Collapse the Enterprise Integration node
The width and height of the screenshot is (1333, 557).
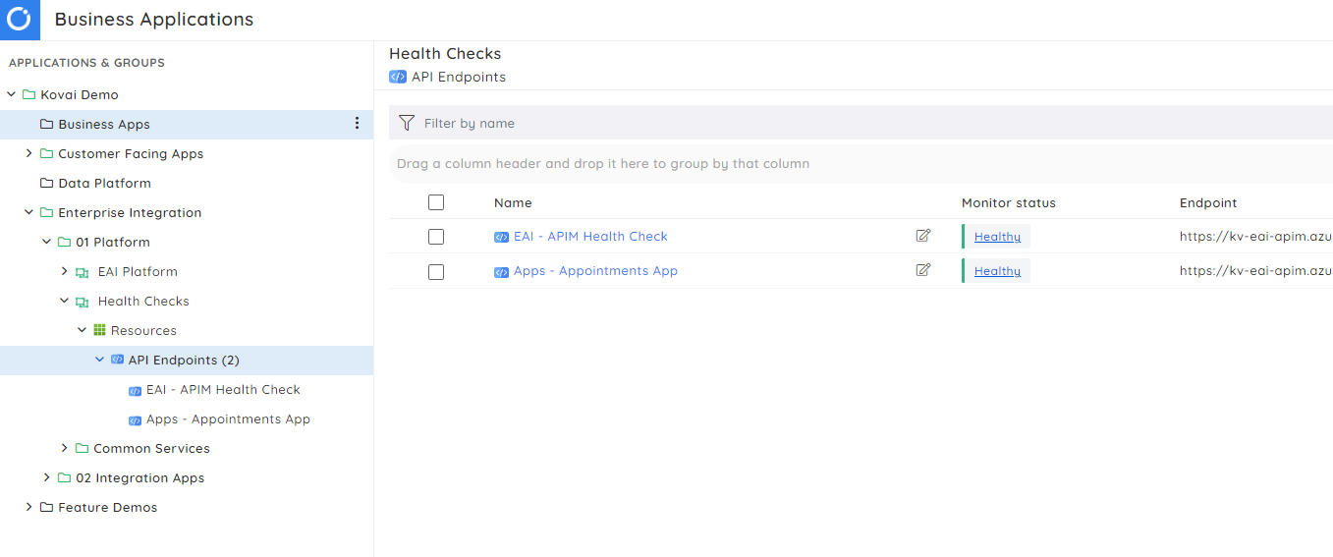coord(28,212)
